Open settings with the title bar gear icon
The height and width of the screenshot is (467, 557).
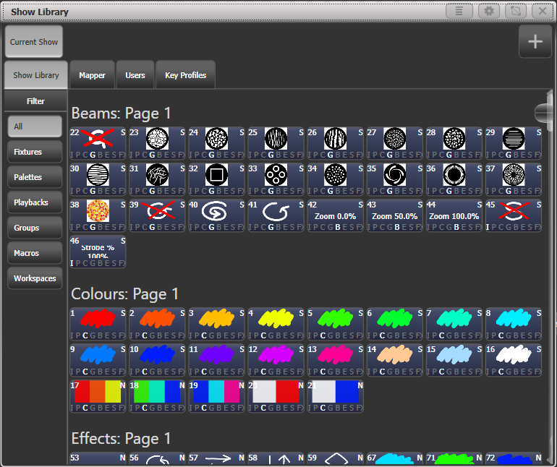tap(488, 12)
